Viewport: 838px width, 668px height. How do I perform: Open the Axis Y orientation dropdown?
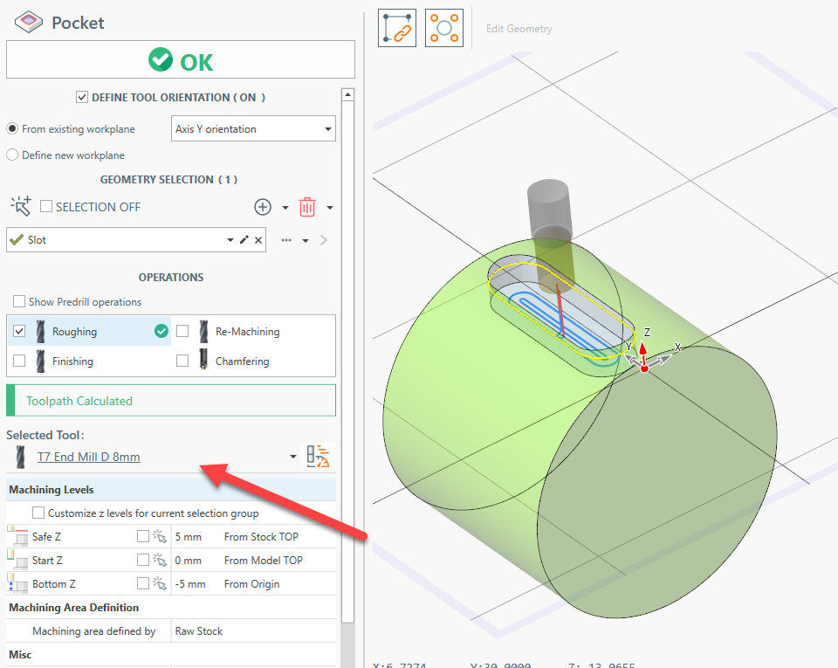(x=253, y=129)
